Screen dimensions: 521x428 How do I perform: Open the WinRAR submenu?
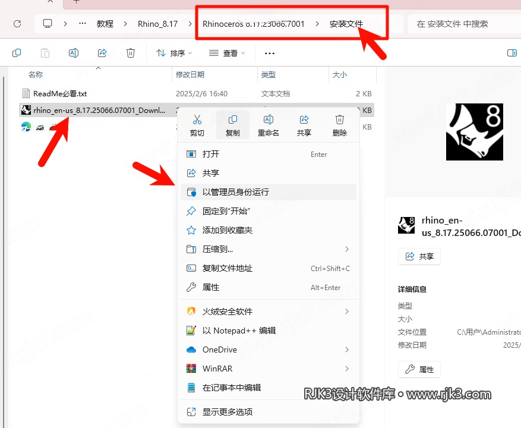point(269,369)
